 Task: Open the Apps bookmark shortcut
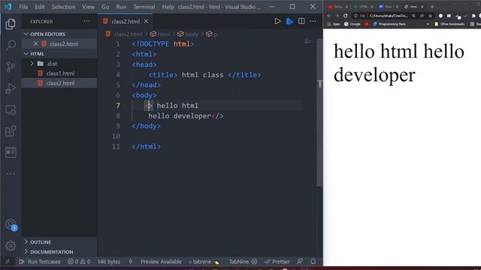[334, 24]
